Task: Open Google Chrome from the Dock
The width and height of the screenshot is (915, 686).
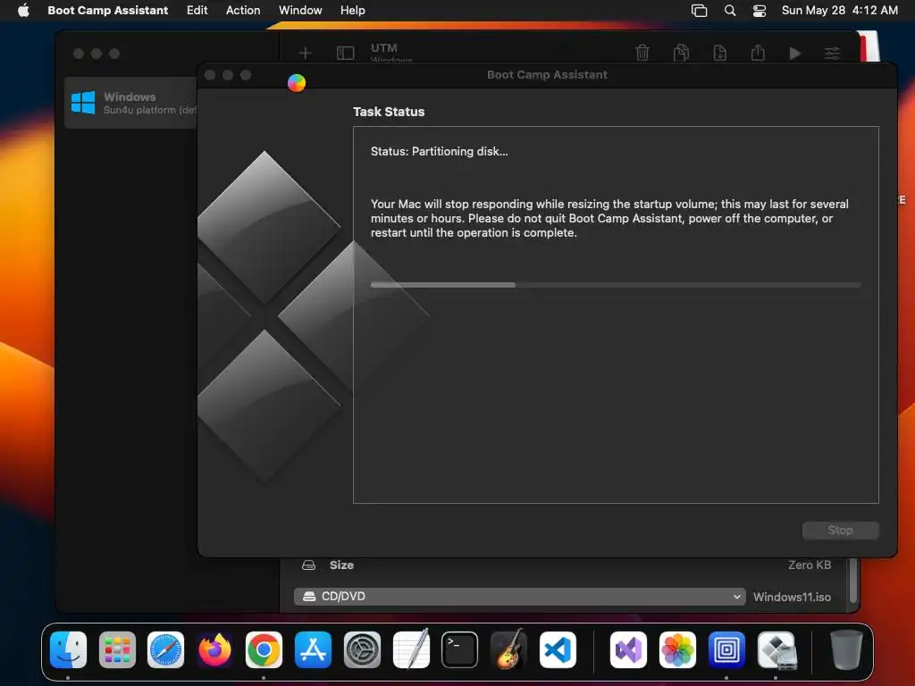Action: [264, 649]
